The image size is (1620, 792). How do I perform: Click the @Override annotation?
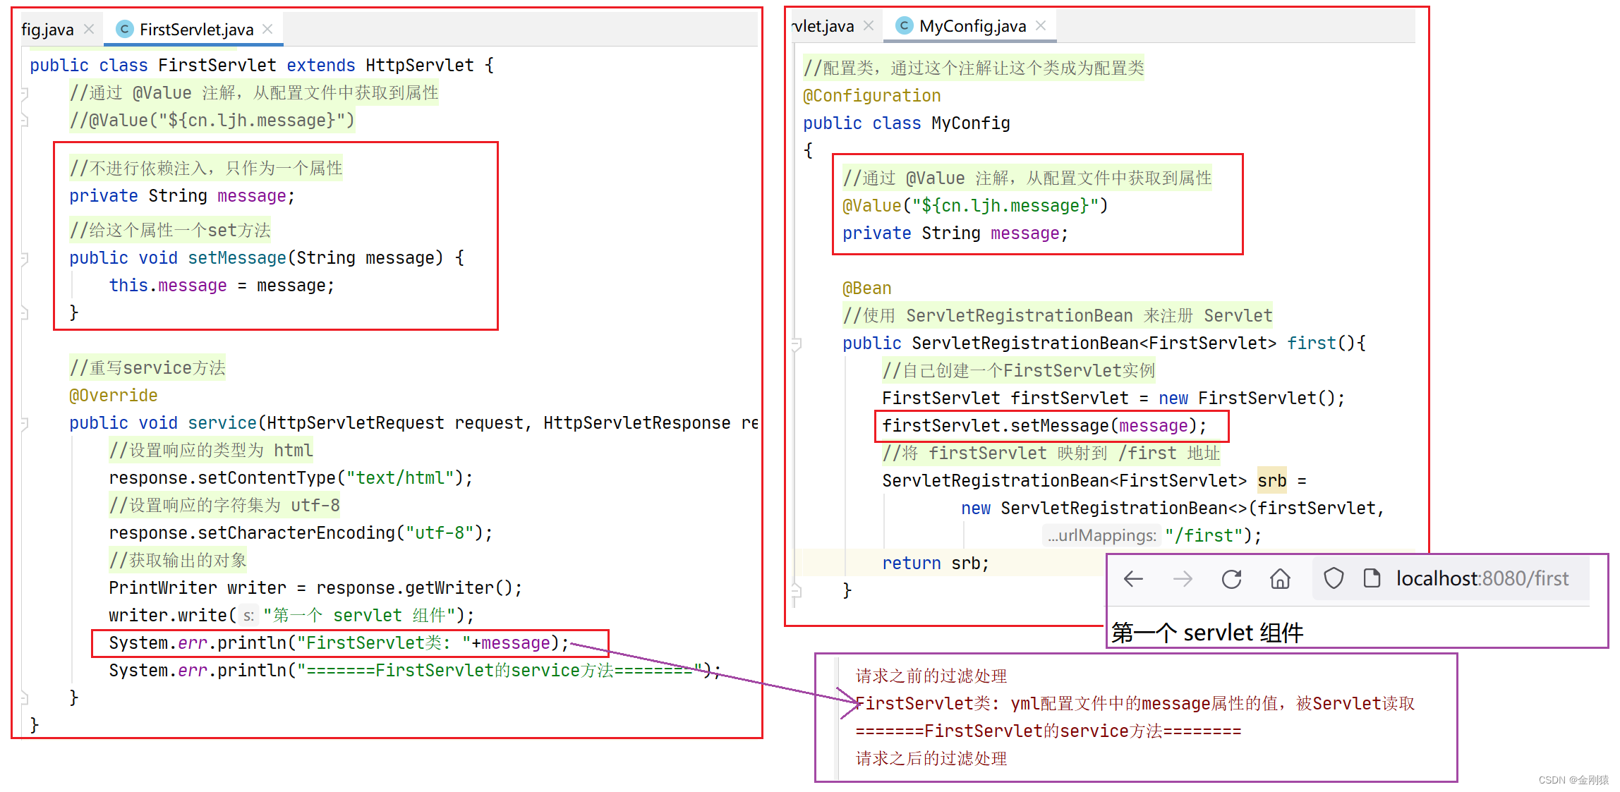click(114, 396)
